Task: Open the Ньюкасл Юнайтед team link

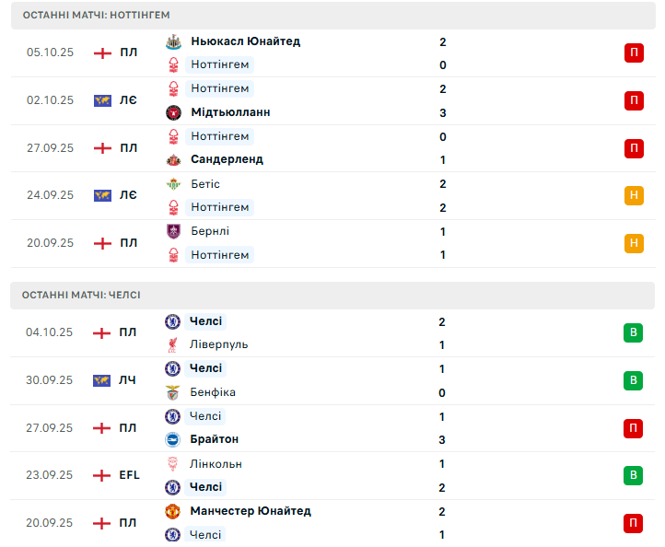Action: coord(244,41)
